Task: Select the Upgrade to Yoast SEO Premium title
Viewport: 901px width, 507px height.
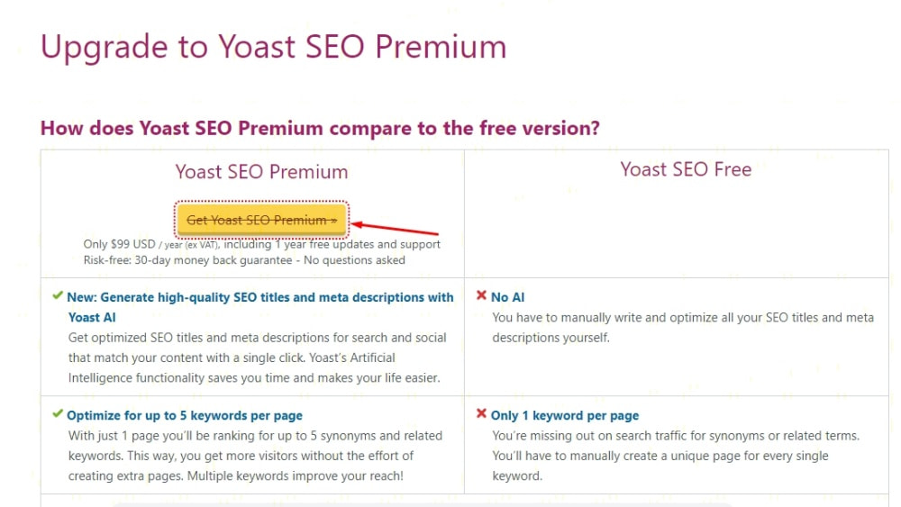Action: 274,47
